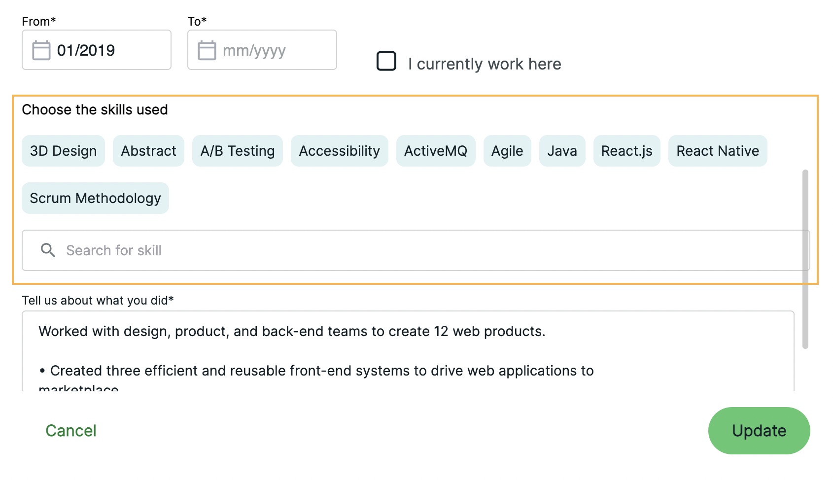This screenshot has height=480, width=833.
Task: Focus the 'Search for skill' input
Action: [424, 250]
